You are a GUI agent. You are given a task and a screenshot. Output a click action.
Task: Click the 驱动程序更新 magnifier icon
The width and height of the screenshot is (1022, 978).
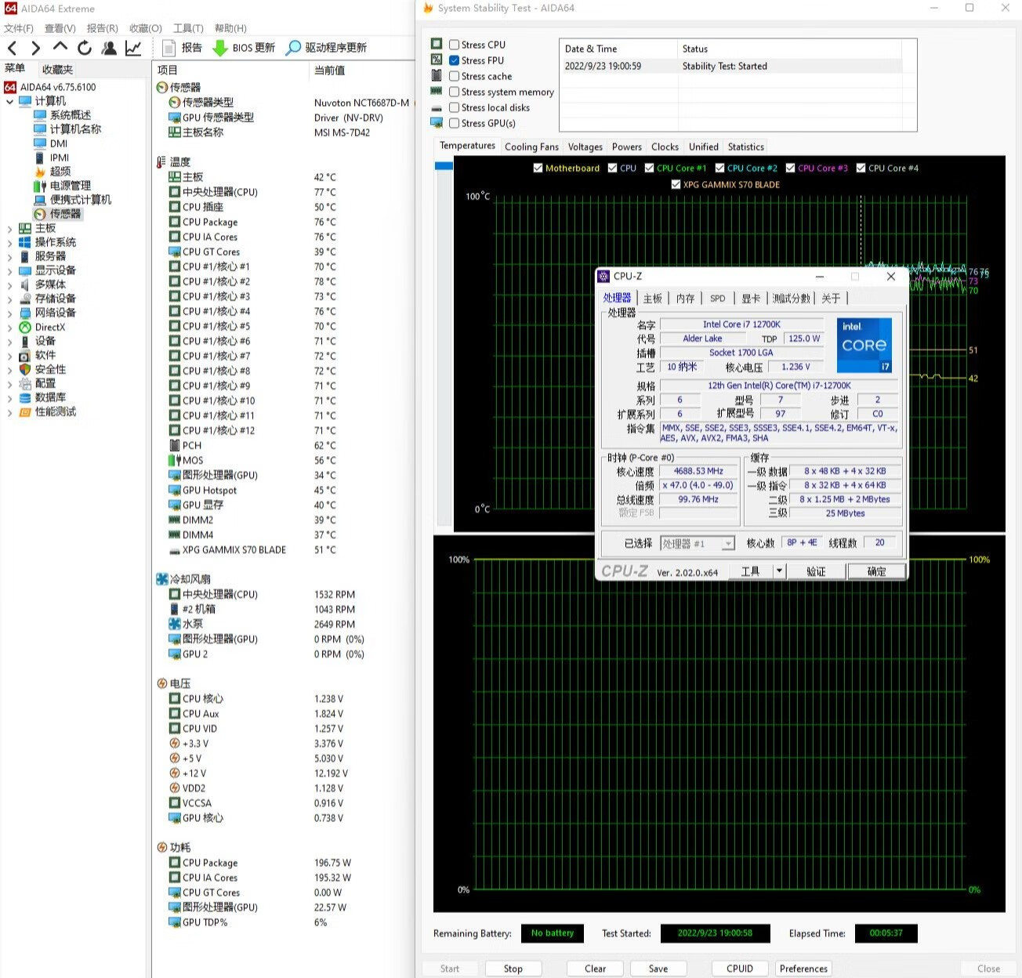pos(293,48)
